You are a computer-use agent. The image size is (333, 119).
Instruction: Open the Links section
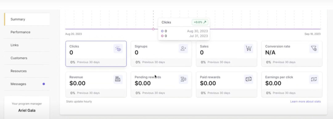click(27, 45)
